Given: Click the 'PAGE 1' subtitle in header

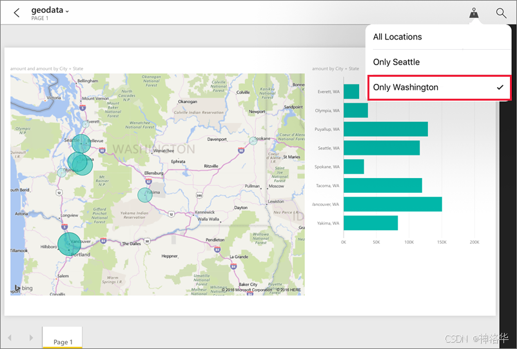Looking at the screenshot, I should pyautogui.click(x=40, y=18).
